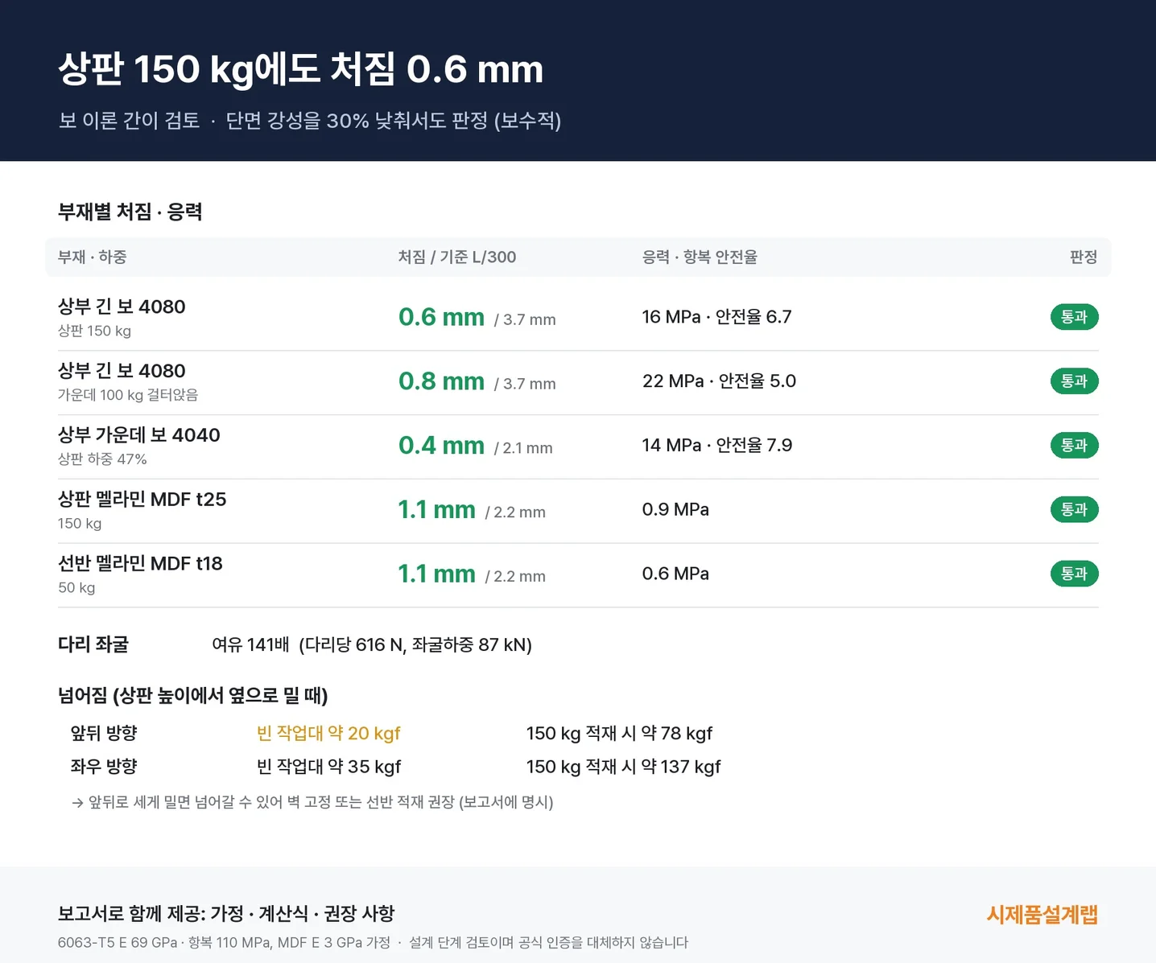The width and height of the screenshot is (1156, 963).
Task: Select the "상판 하중 47%" caption
Action: click(x=102, y=459)
